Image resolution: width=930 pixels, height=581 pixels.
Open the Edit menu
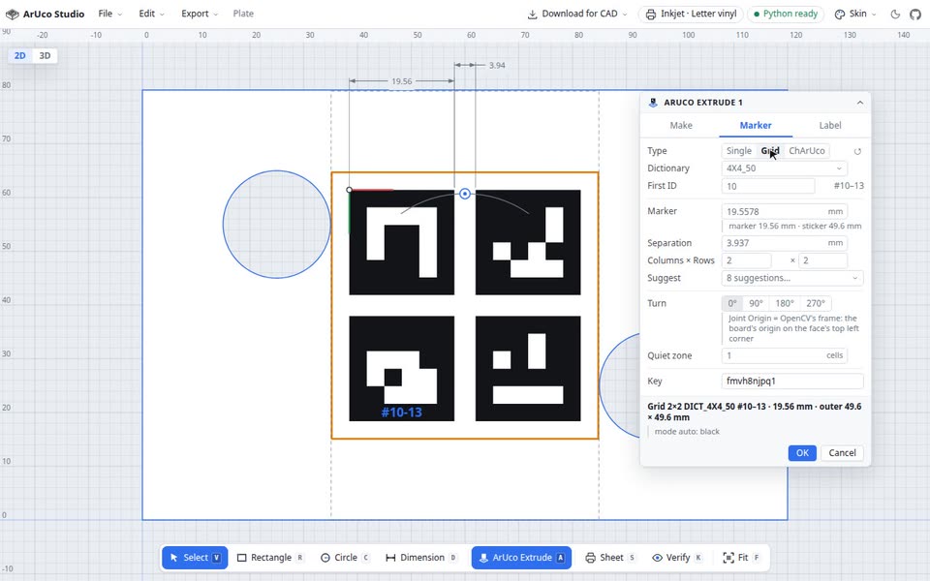pos(152,14)
